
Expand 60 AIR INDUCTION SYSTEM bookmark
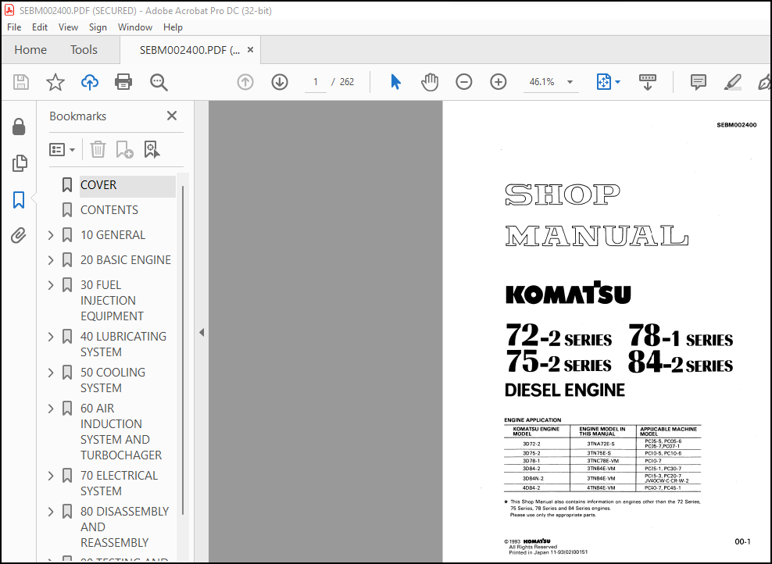point(51,409)
